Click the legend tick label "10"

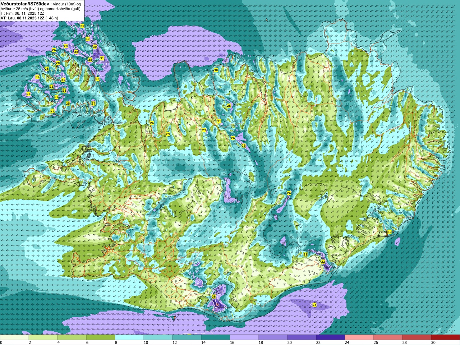point(146,342)
